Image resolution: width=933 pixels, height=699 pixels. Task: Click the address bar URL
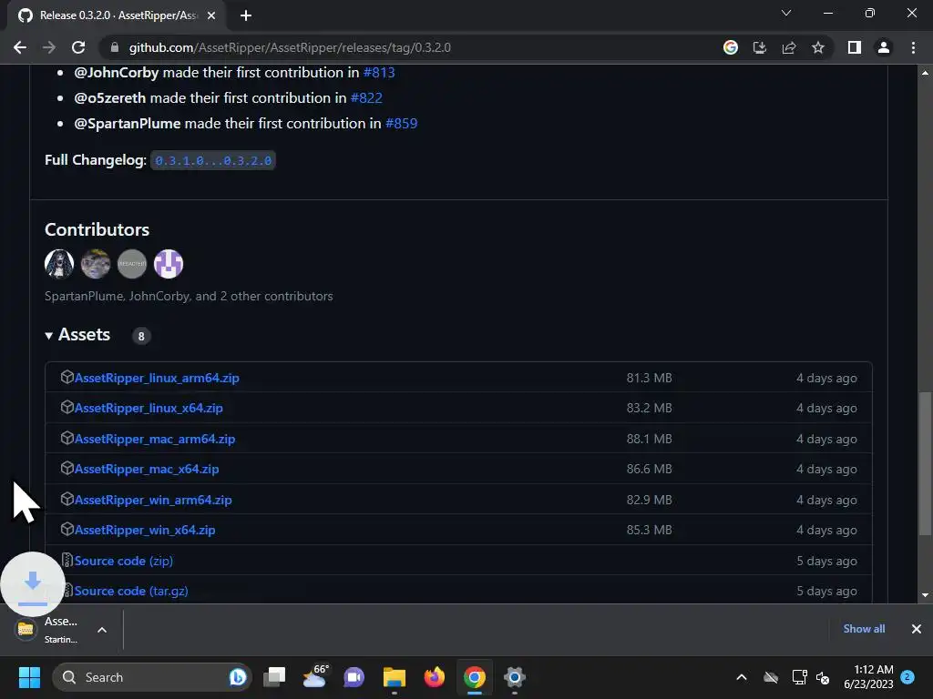(x=290, y=47)
